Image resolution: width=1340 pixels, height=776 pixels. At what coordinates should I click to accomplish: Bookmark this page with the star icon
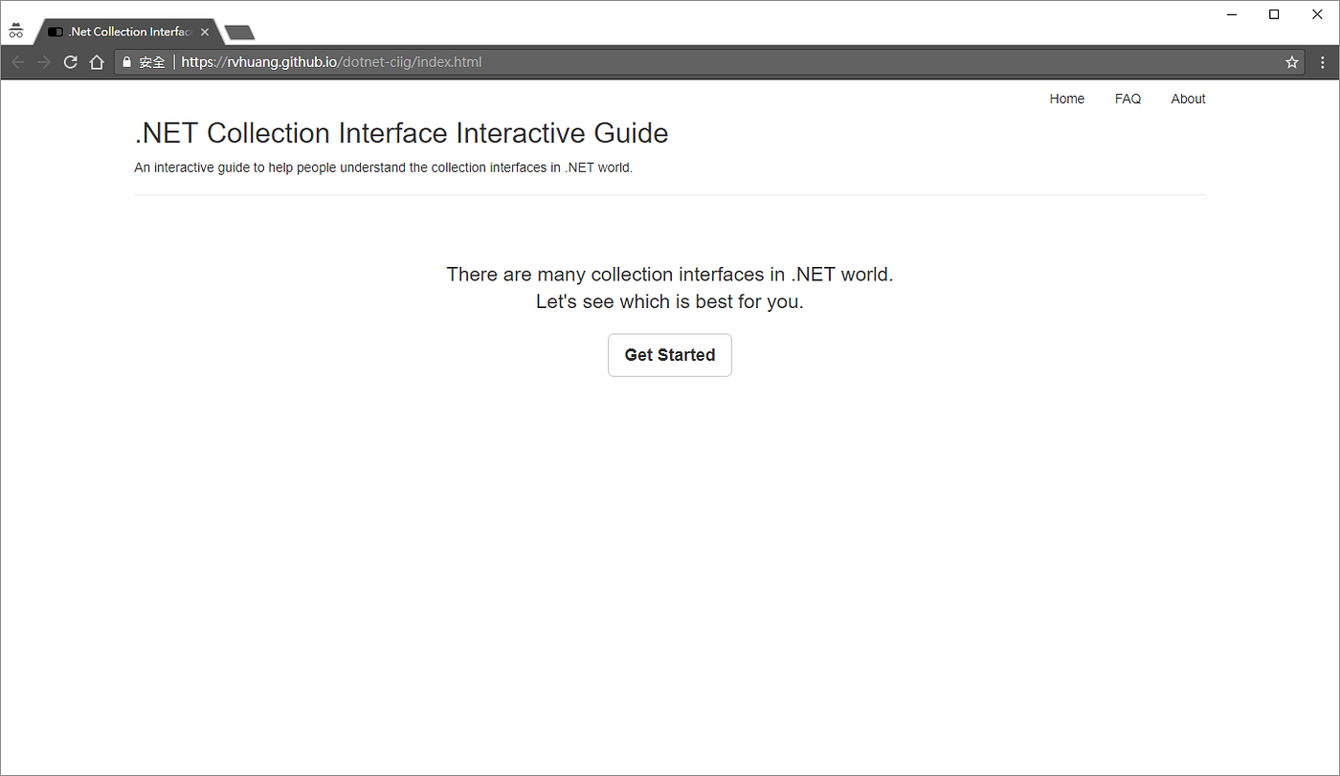[1292, 61]
